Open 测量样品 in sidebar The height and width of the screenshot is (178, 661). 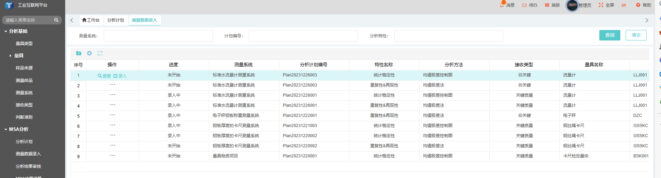(24, 80)
